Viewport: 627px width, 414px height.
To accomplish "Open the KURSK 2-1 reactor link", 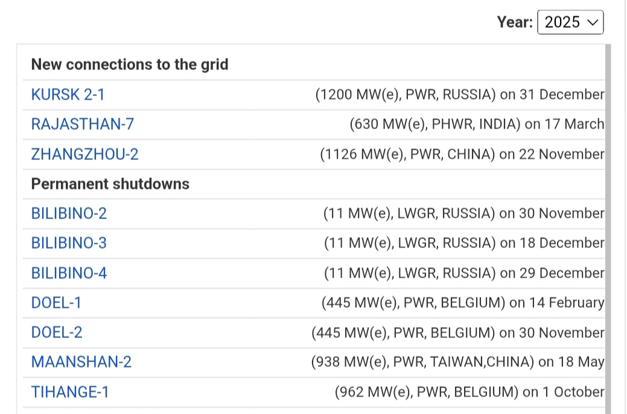I will (x=68, y=95).
